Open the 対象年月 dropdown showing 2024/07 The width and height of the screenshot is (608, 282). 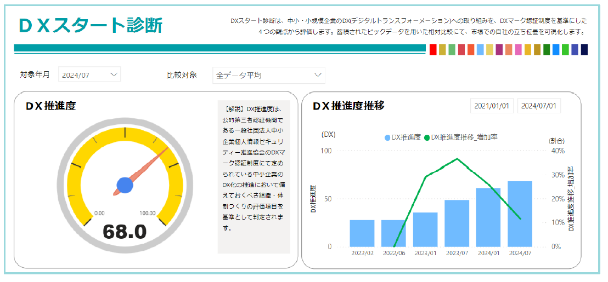[89, 74]
